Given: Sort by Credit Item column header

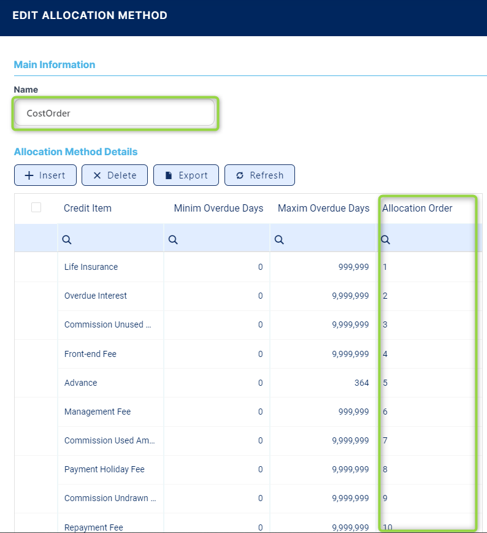Looking at the screenshot, I should 88,209.
